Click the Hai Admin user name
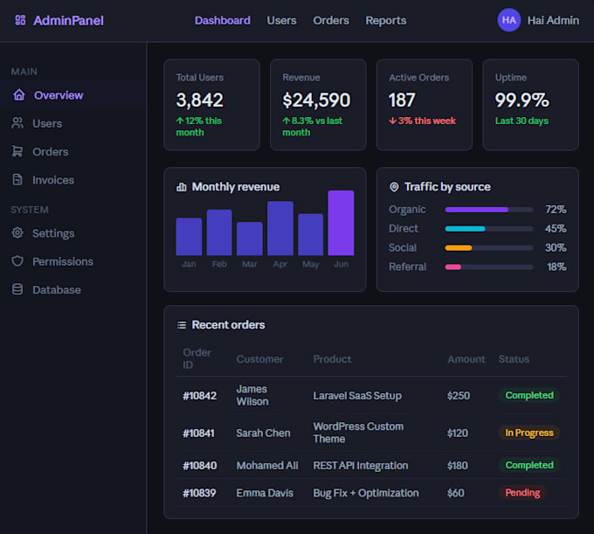The height and width of the screenshot is (534, 594). coord(553,20)
